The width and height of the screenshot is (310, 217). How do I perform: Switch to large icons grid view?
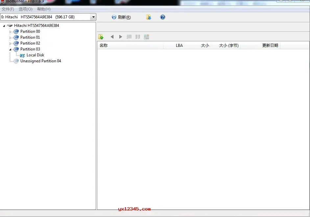146,37
